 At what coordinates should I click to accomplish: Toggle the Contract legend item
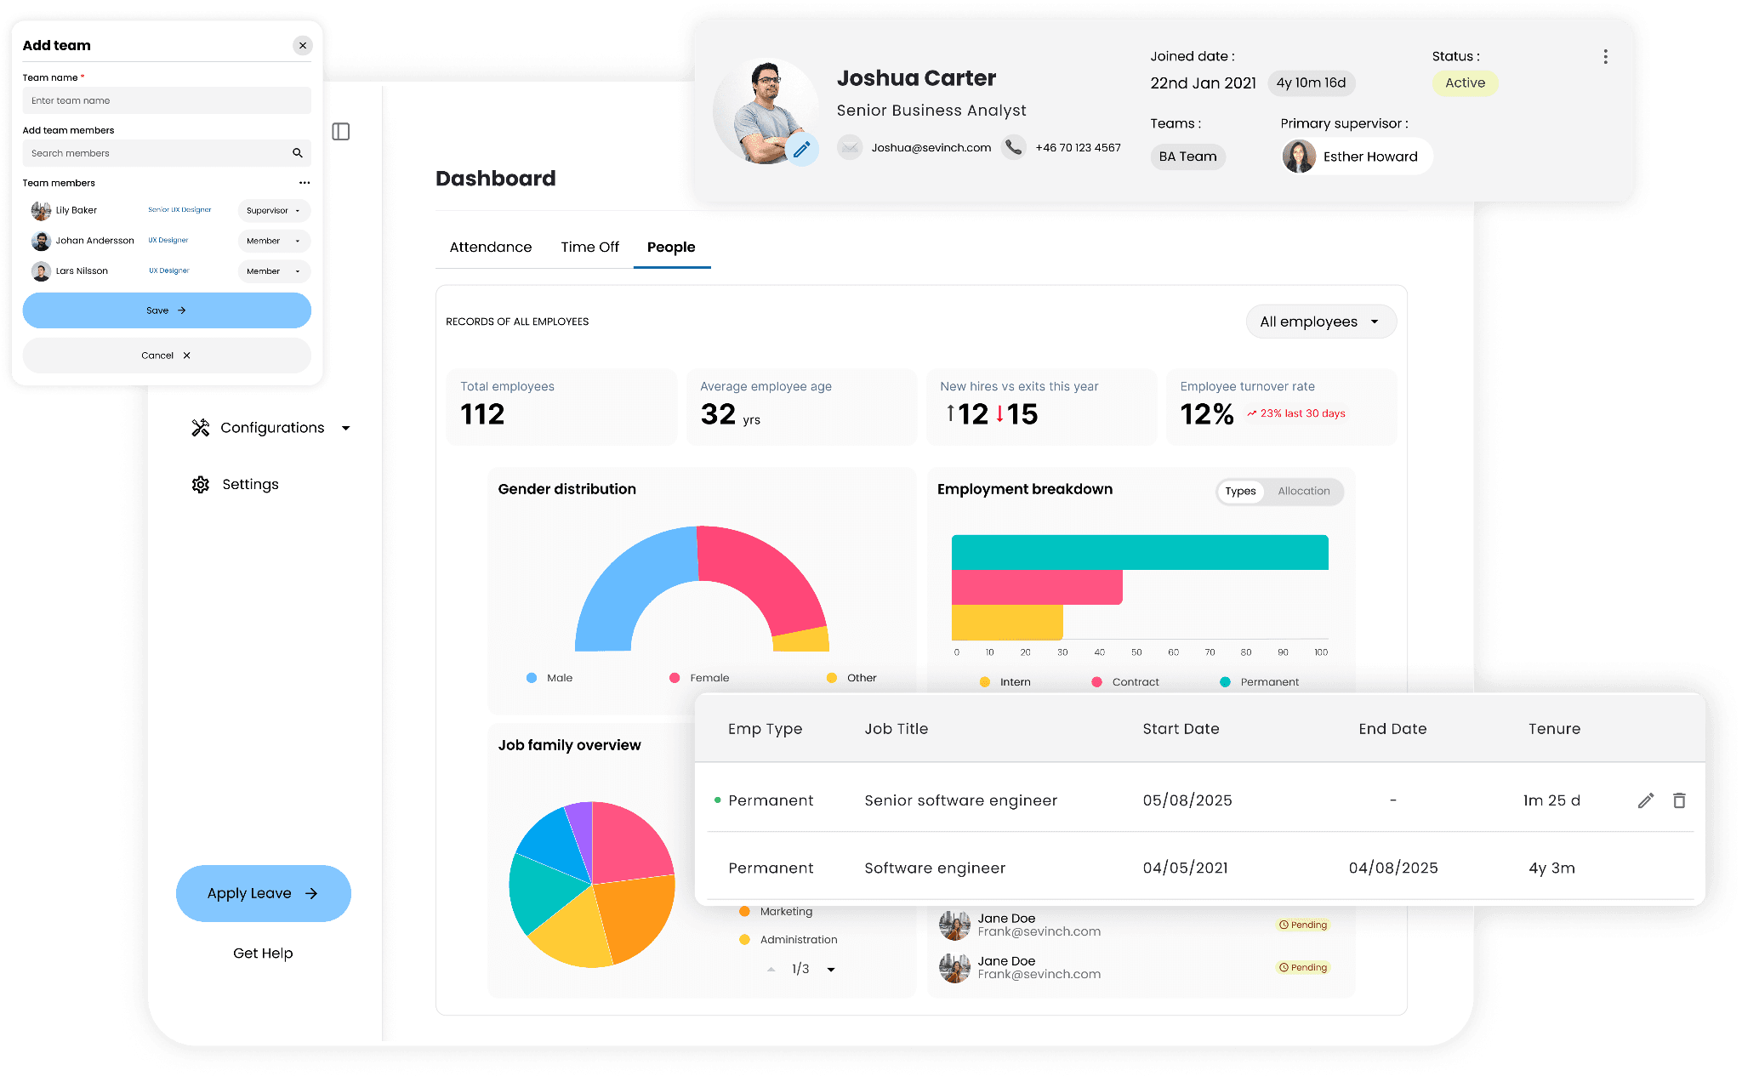click(x=1125, y=683)
